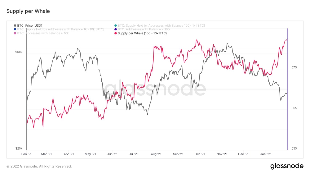
Task: Click the blue 1k - 10k legend dot
Action: (15, 29)
